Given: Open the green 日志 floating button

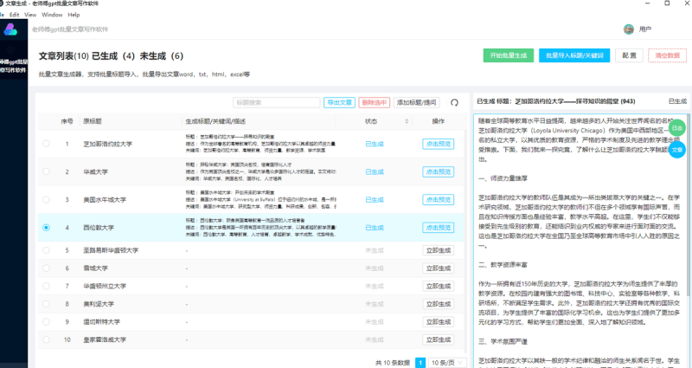Looking at the screenshot, I should [x=677, y=128].
